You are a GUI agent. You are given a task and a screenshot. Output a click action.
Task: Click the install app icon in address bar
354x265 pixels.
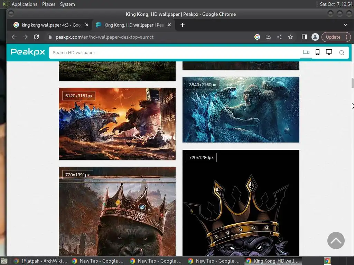point(268,37)
